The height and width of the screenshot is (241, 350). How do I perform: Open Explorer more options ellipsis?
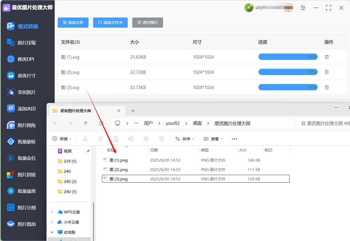click(234, 139)
